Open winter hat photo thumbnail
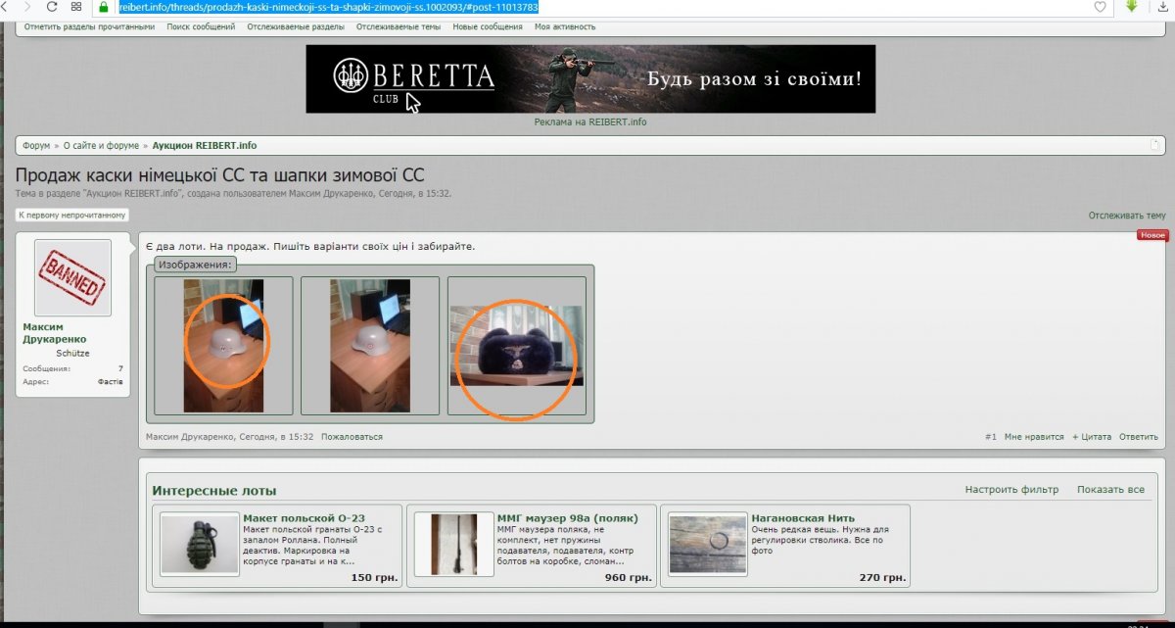The height and width of the screenshot is (628, 1175). (x=517, y=346)
